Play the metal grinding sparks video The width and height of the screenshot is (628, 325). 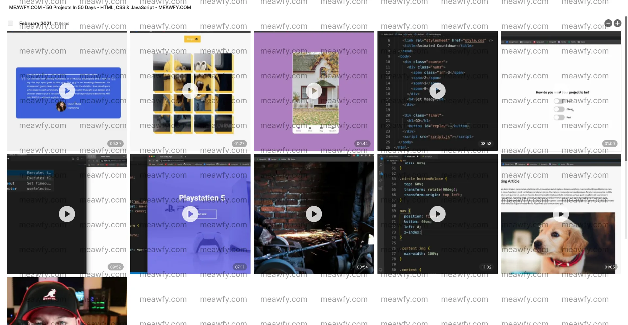click(314, 214)
